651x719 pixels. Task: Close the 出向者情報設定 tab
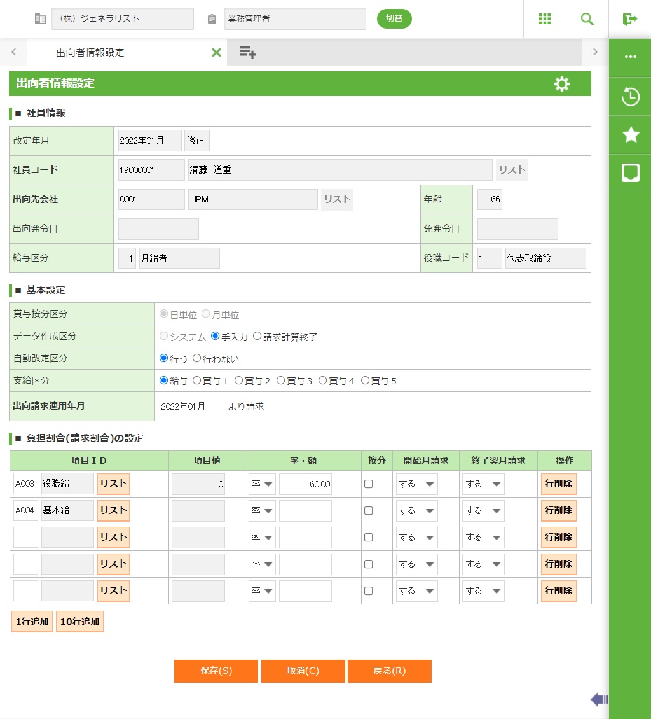(216, 53)
